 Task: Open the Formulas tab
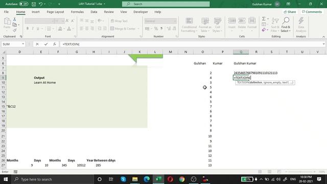coord(77,12)
